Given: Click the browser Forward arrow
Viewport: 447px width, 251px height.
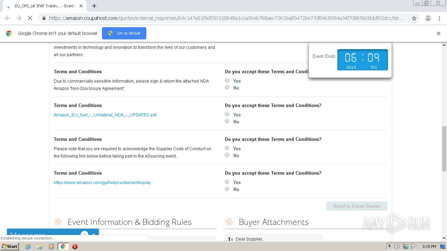Looking at the screenshot, I should pos(19,18).
